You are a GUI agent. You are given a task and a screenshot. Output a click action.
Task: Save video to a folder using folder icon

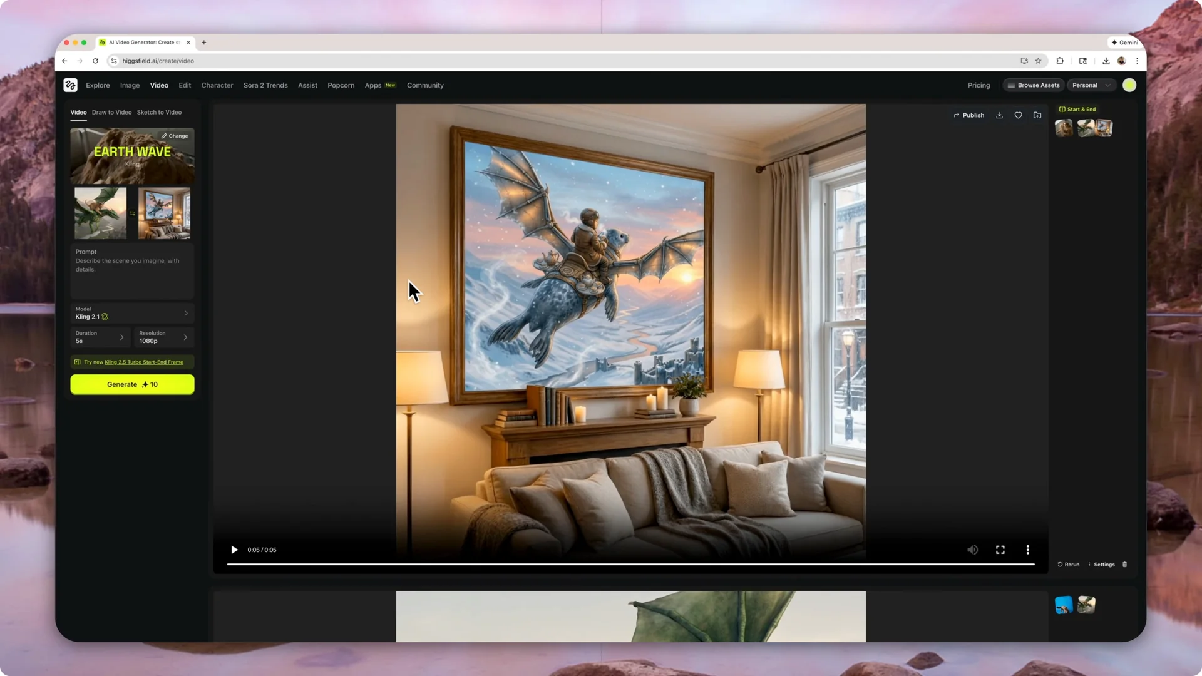tap(1037, 115)
